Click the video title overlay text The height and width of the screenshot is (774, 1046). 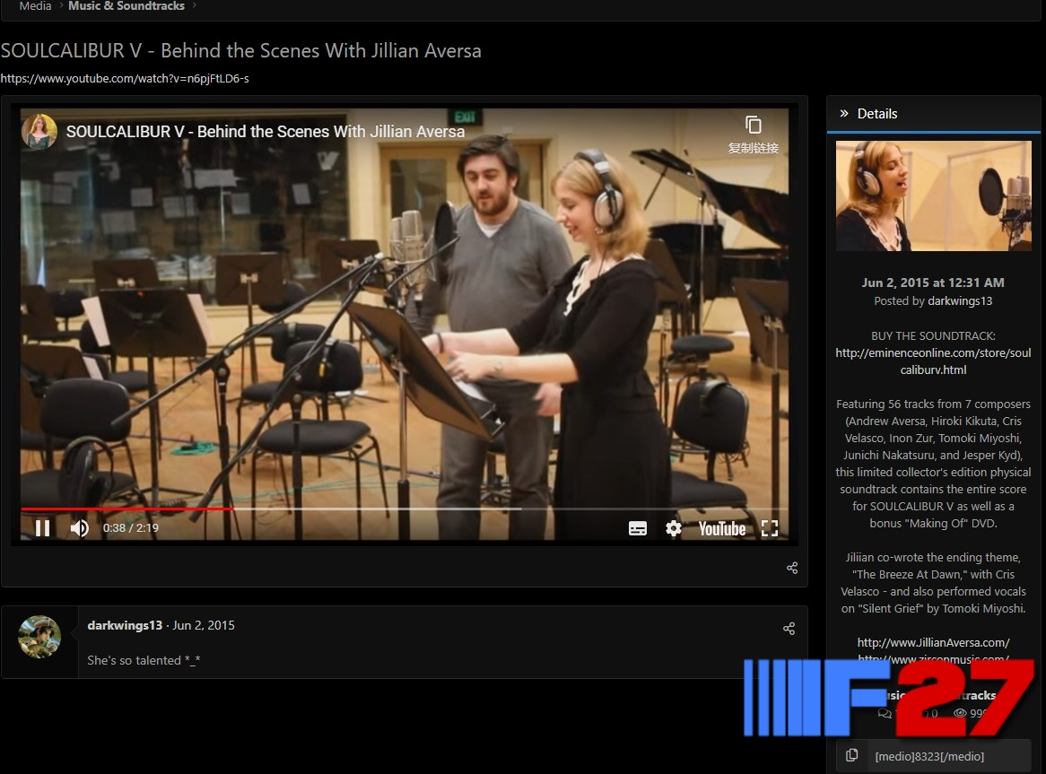[266, 131]
